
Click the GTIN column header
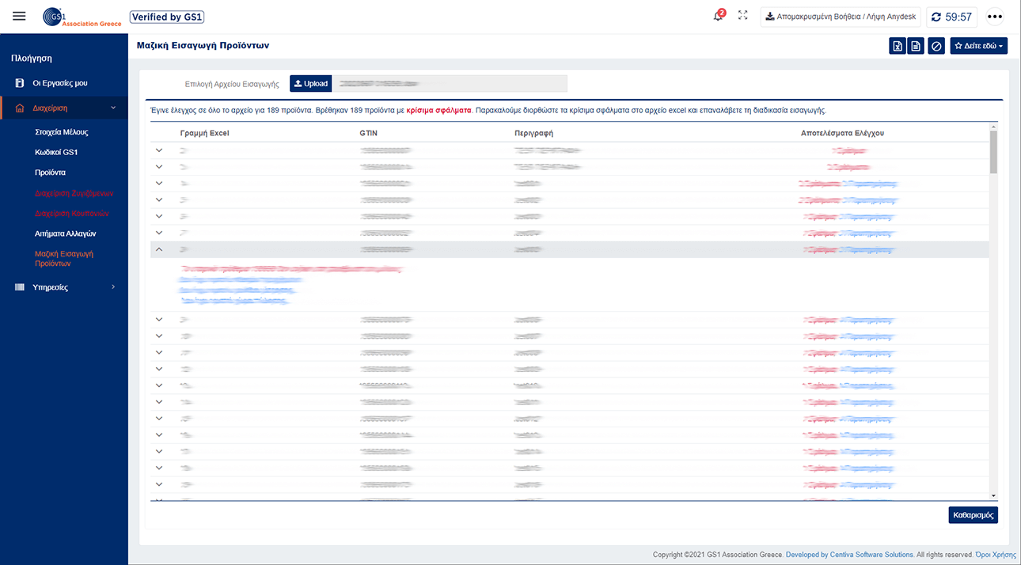[368, 133]
